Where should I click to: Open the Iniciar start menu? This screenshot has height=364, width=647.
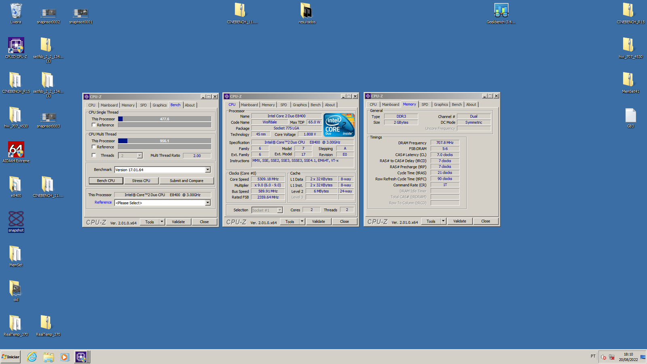10,357
